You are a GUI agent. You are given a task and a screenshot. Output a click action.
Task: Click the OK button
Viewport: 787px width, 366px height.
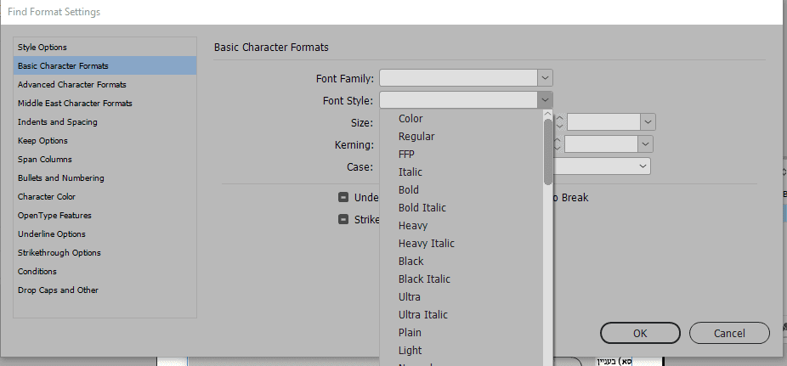click(x=640, y=333)
